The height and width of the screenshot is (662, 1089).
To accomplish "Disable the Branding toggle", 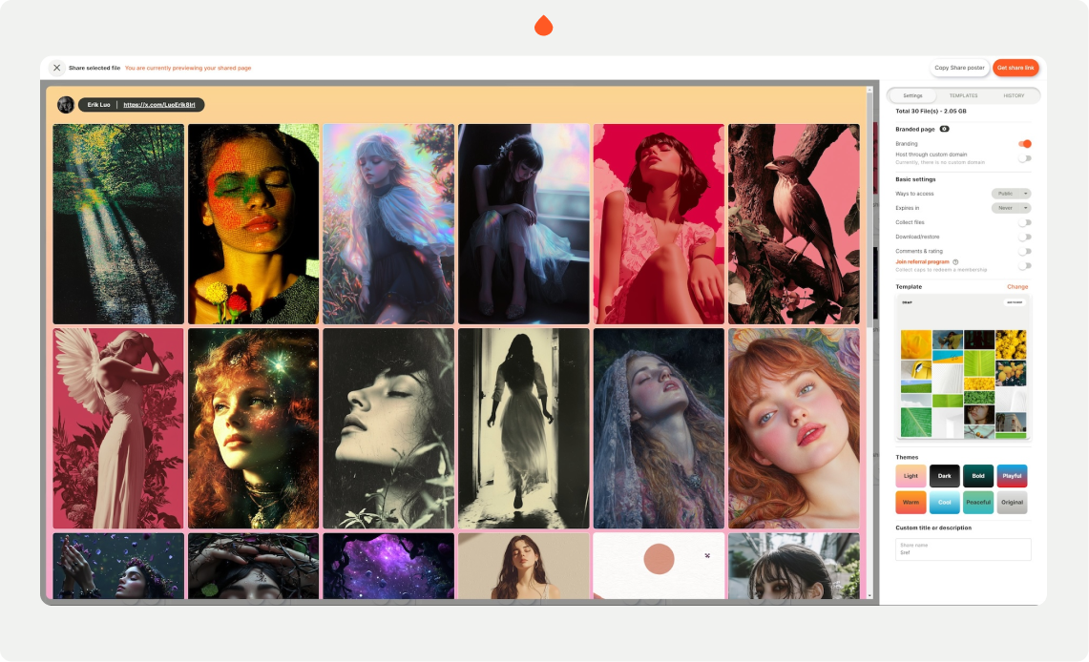I will point(1025,144).
